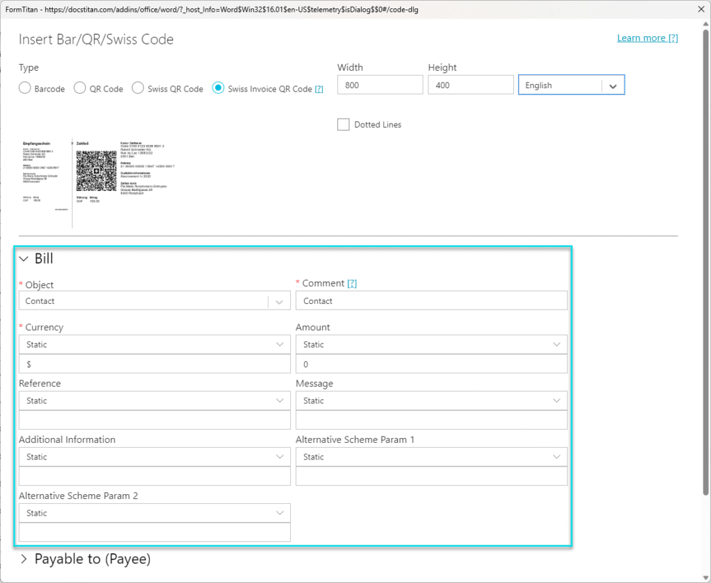Select the Barcode radio button
Screen dimensions: 711x583
25,88
